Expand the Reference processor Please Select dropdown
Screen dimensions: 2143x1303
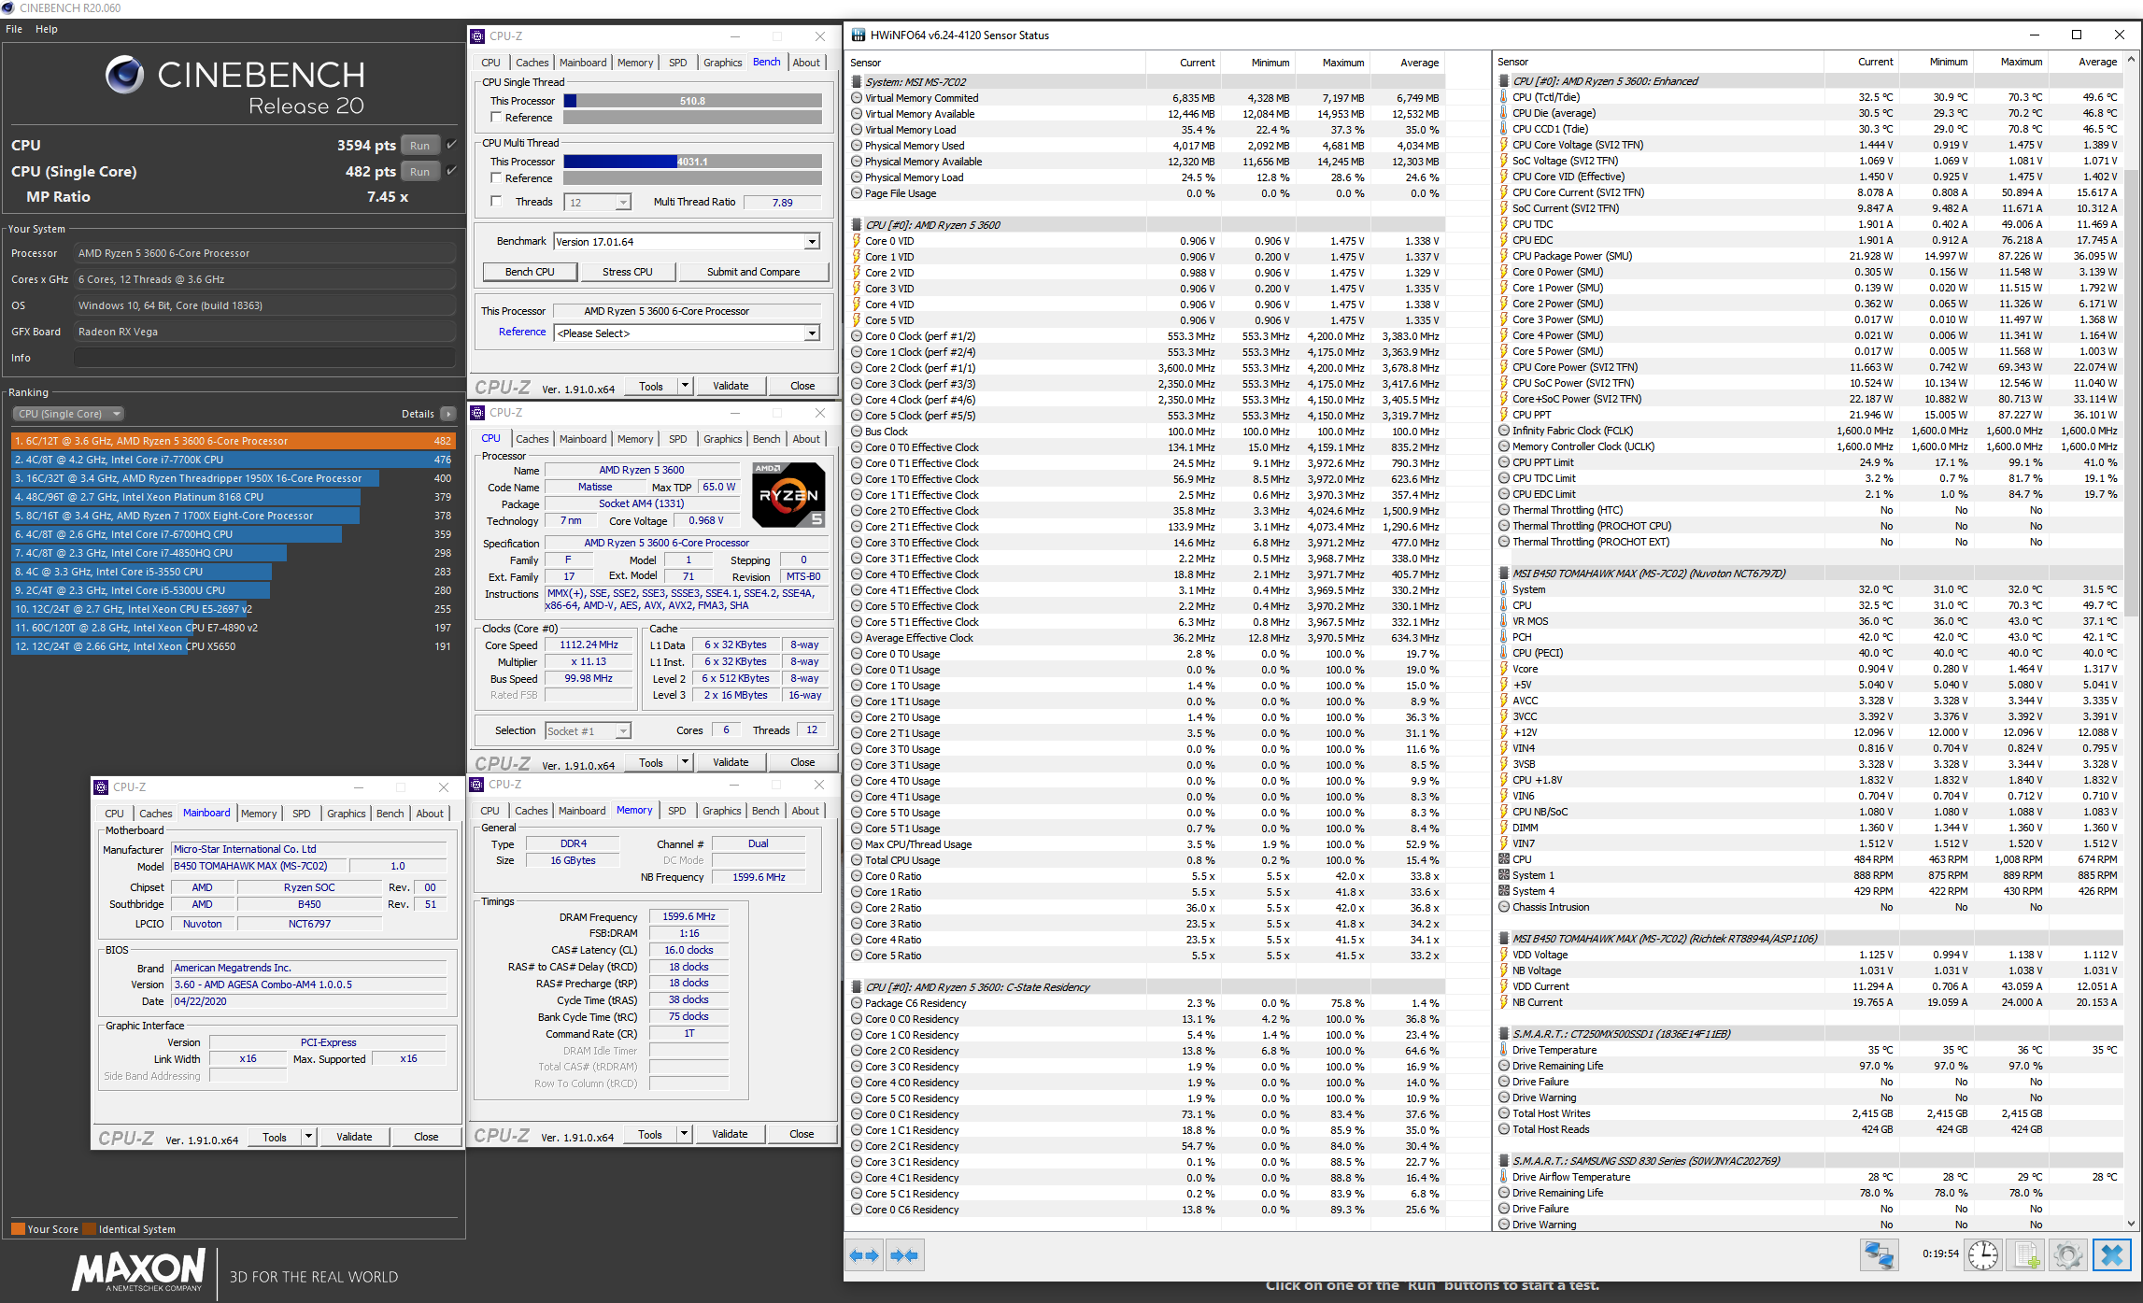(811, 333)
